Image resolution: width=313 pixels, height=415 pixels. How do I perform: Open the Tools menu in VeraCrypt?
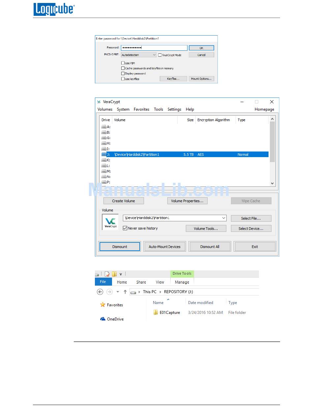tap(158, 109)
